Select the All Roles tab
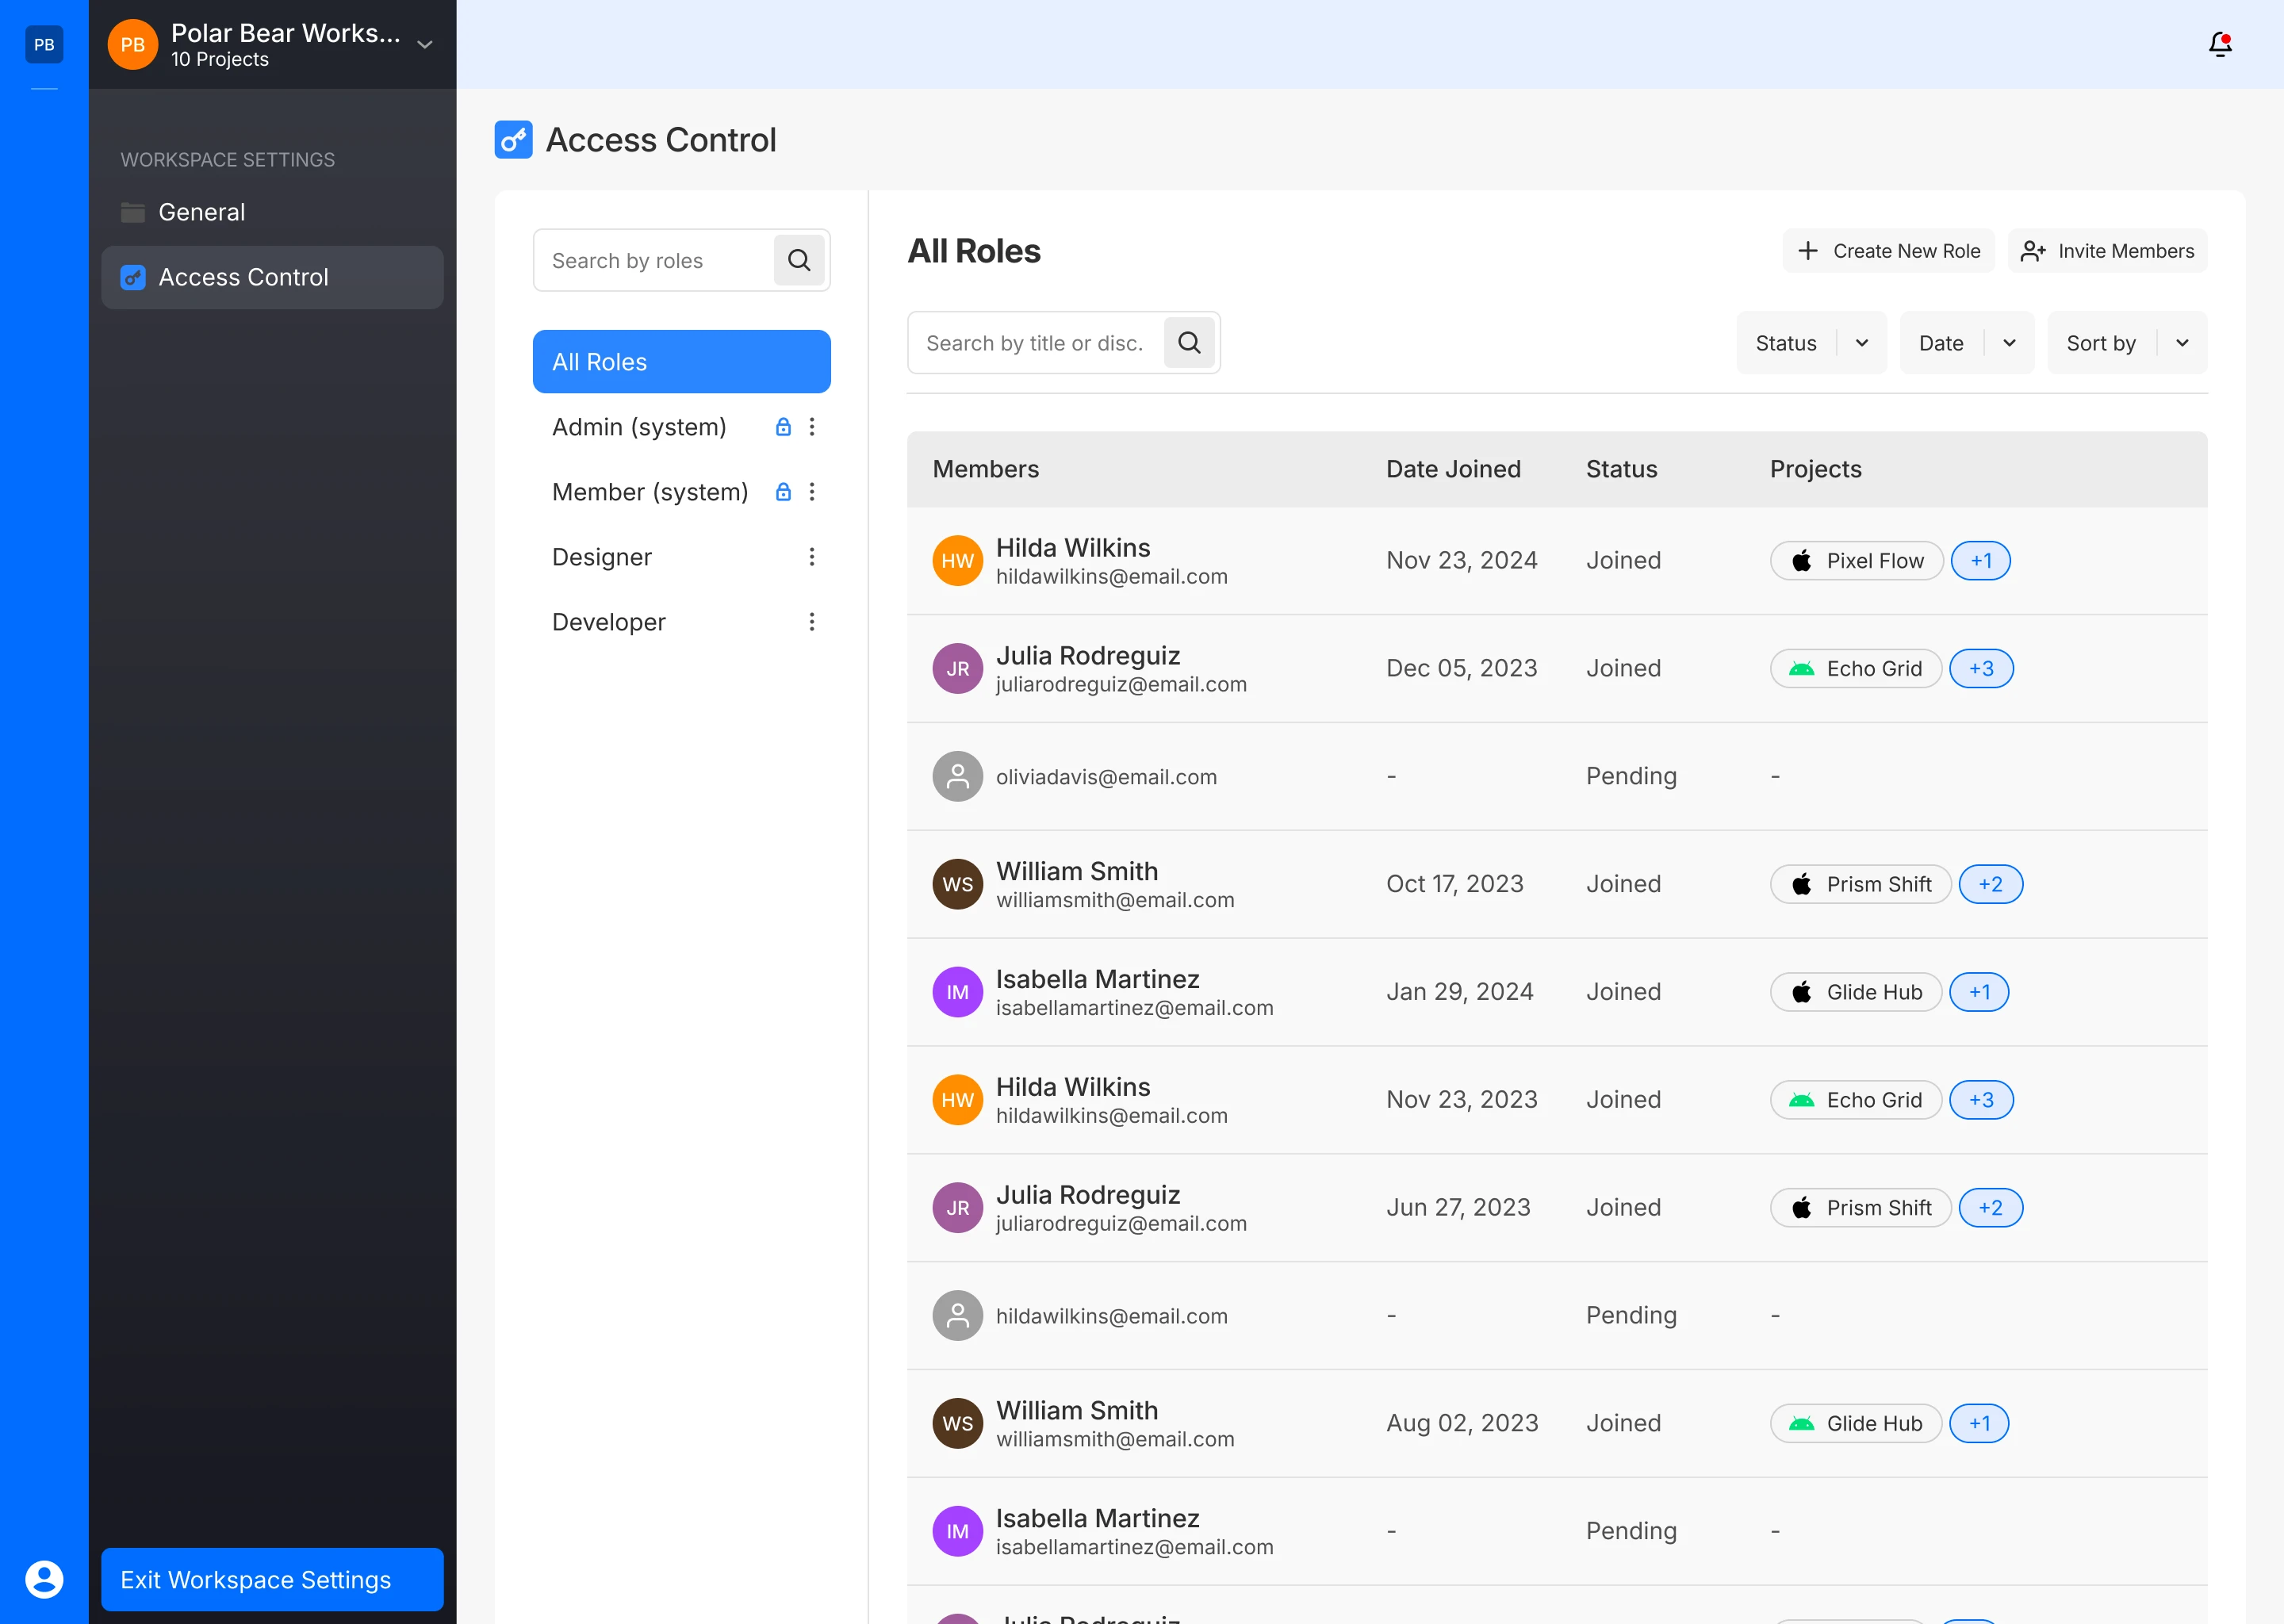This screenshot has width=2284, height=1624. (x=681, y=362)
